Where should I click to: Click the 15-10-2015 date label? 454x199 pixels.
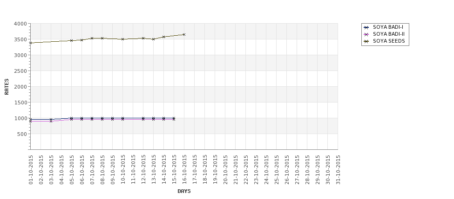174,170
